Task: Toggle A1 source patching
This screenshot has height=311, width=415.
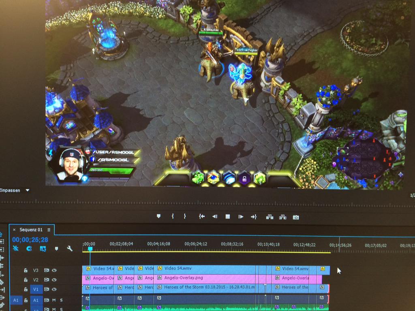Action: point(16,300)
